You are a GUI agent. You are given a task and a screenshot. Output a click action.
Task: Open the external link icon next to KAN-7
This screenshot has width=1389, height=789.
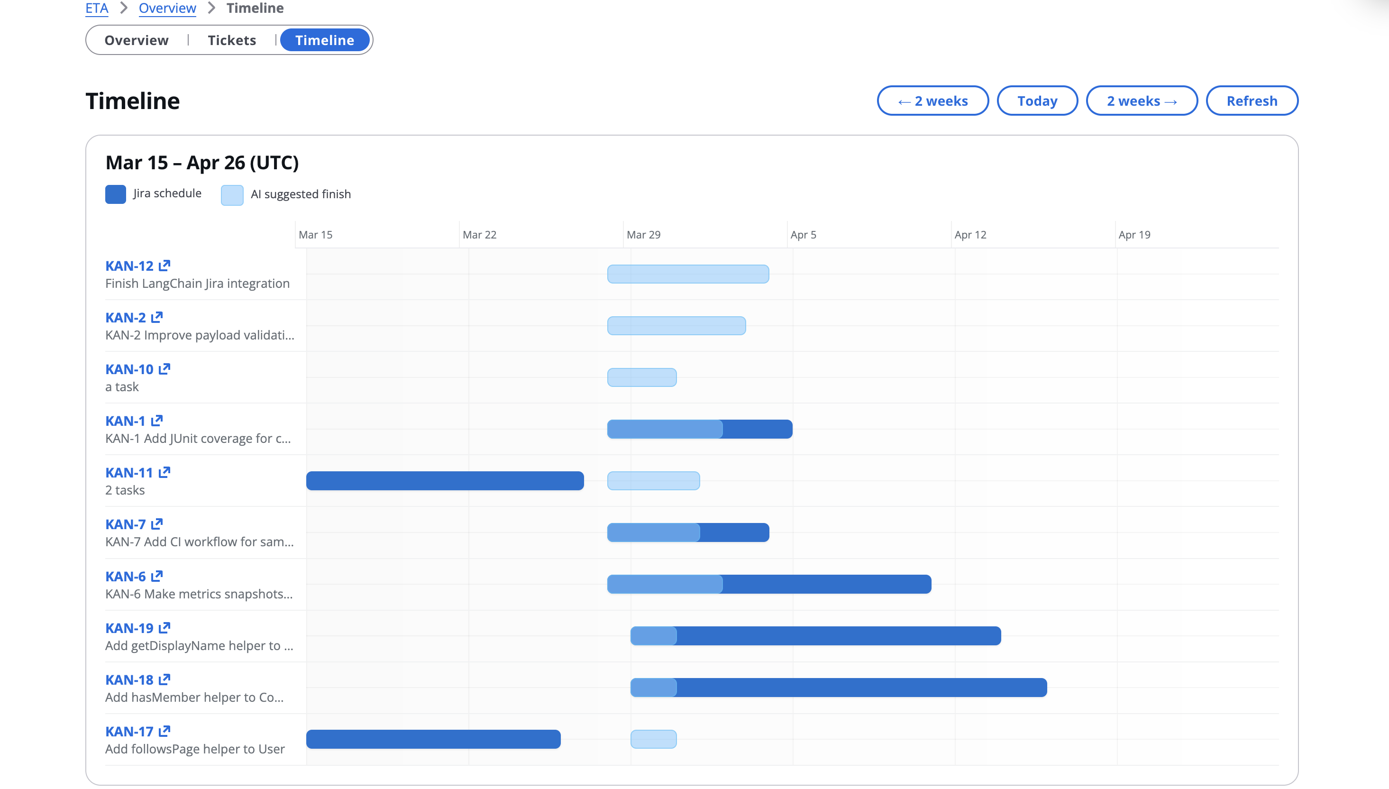tap(156, 524)
